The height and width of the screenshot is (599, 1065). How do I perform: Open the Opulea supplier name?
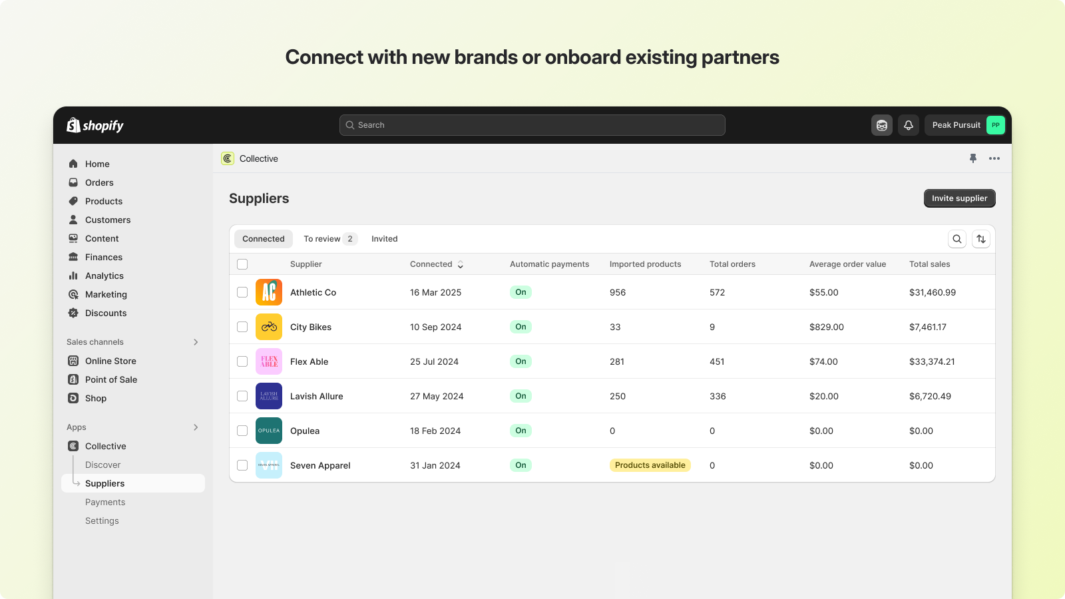tap(305, 431)
